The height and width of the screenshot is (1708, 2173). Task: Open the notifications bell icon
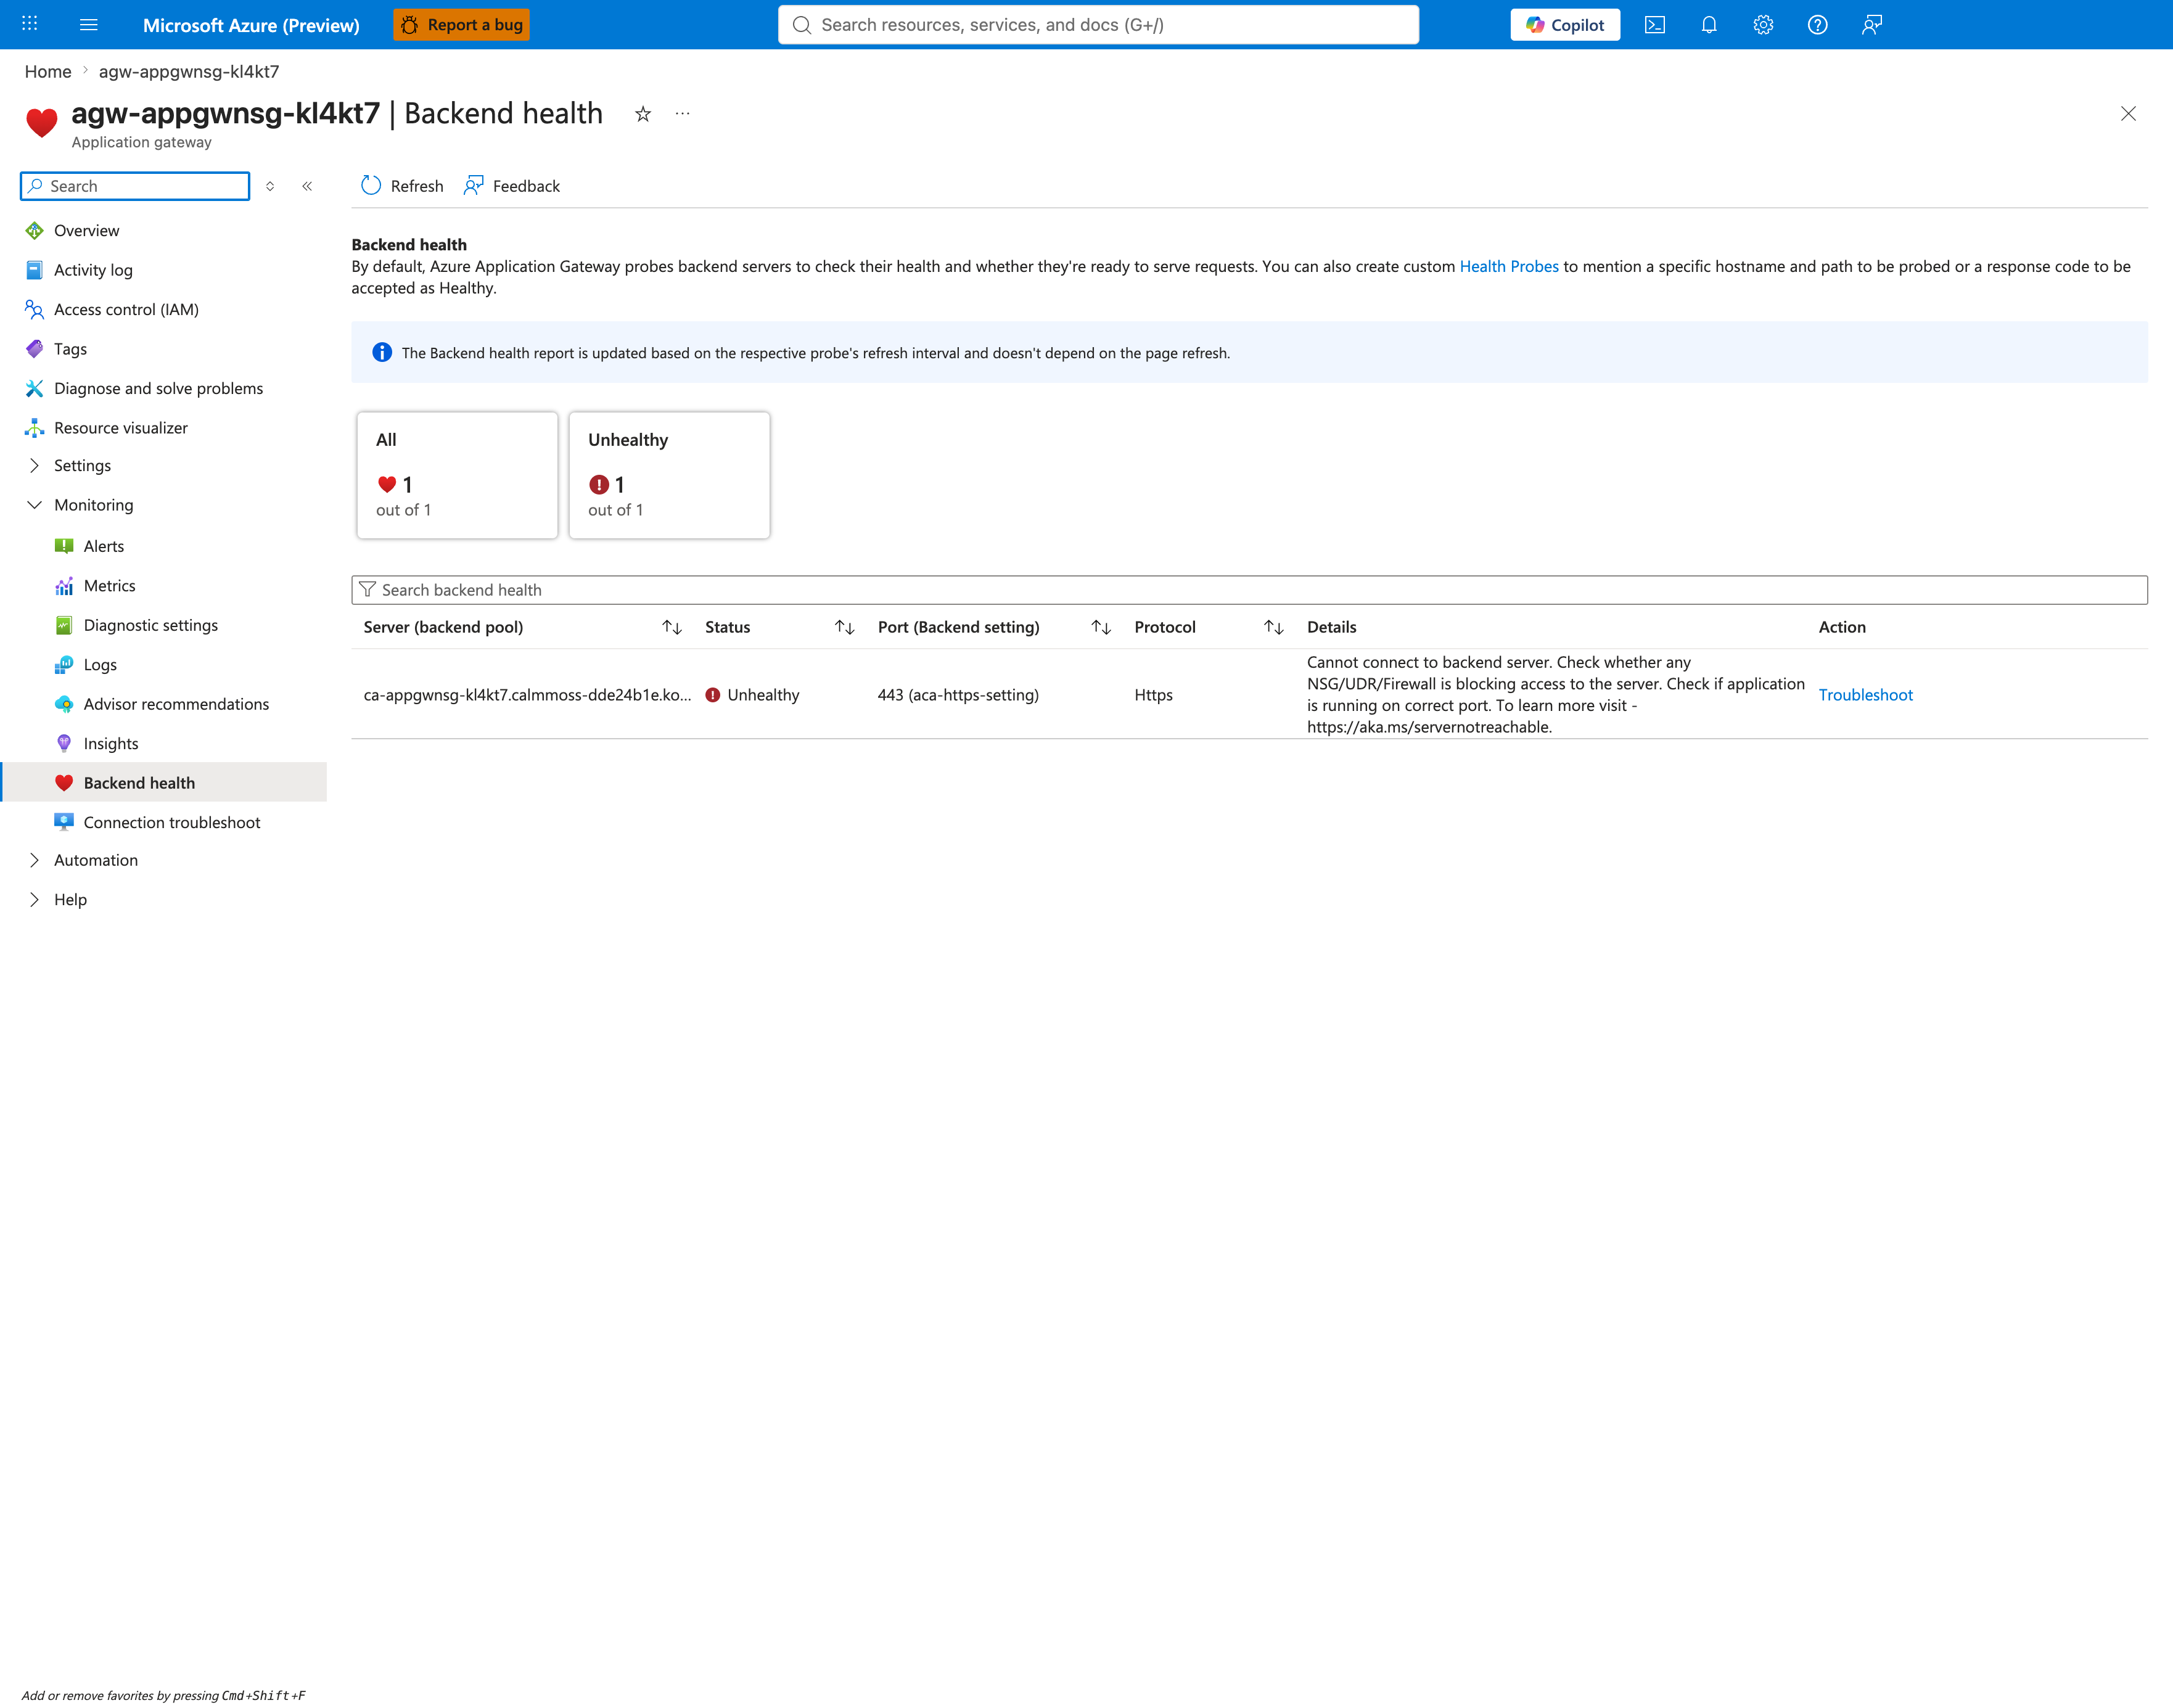pos(1709,24)
